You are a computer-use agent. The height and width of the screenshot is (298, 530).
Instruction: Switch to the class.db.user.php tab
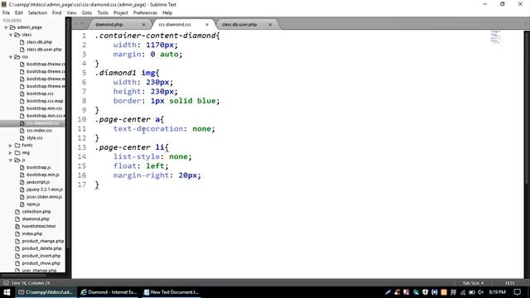[x=239, y=24]
